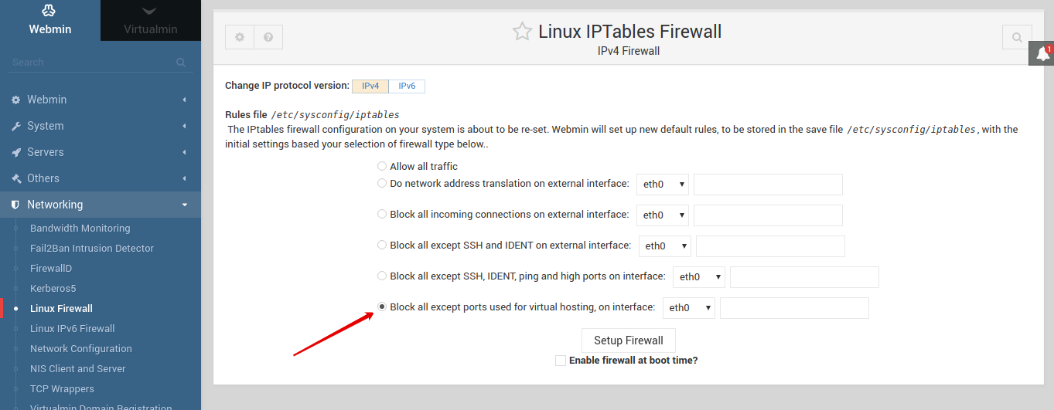Switch to IPv6 protocol version
The width and height of the screenshot is (1054, 410).
coord(407,86)
